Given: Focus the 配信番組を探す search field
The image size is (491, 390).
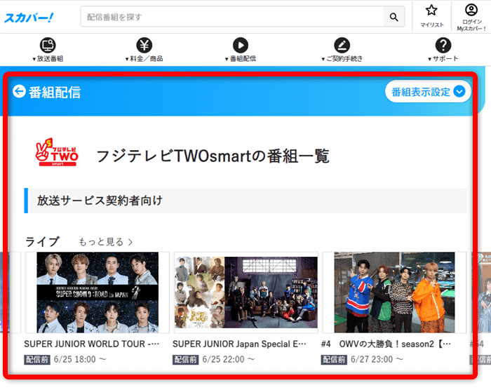Looking at the screenshot, I should pos(232,17).
